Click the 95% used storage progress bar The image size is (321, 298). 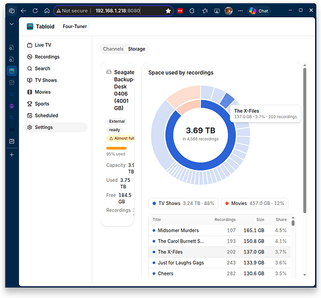coord(117,148)
